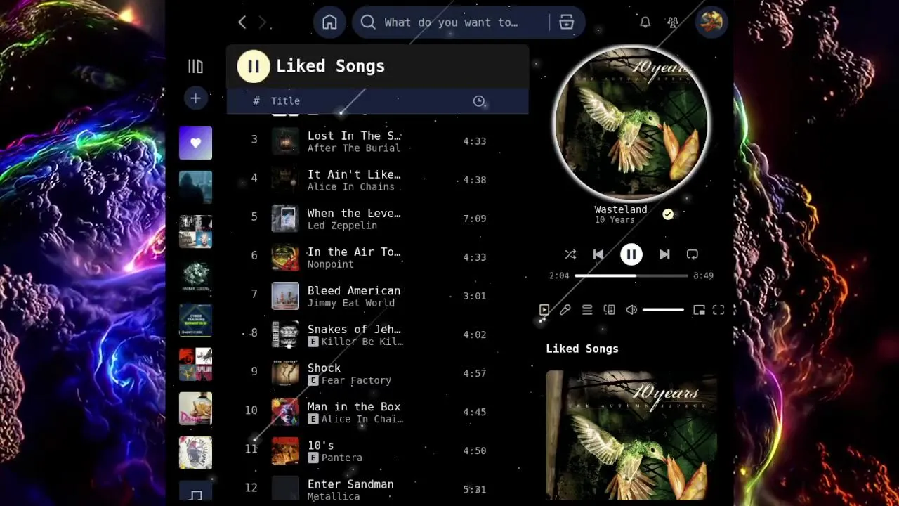Sort by the duration clock icon

[x=479, y=101]
